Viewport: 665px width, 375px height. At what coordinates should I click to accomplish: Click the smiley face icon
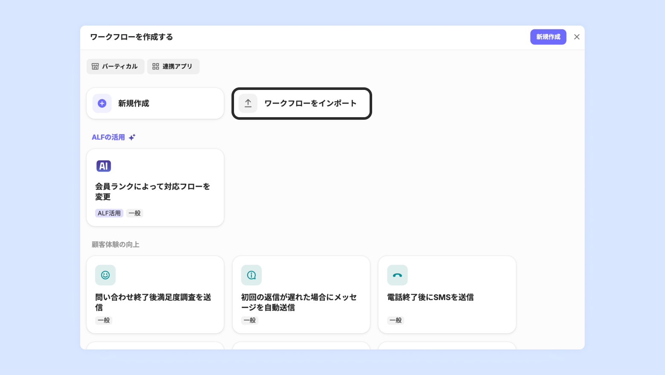(x=105, y=275)
